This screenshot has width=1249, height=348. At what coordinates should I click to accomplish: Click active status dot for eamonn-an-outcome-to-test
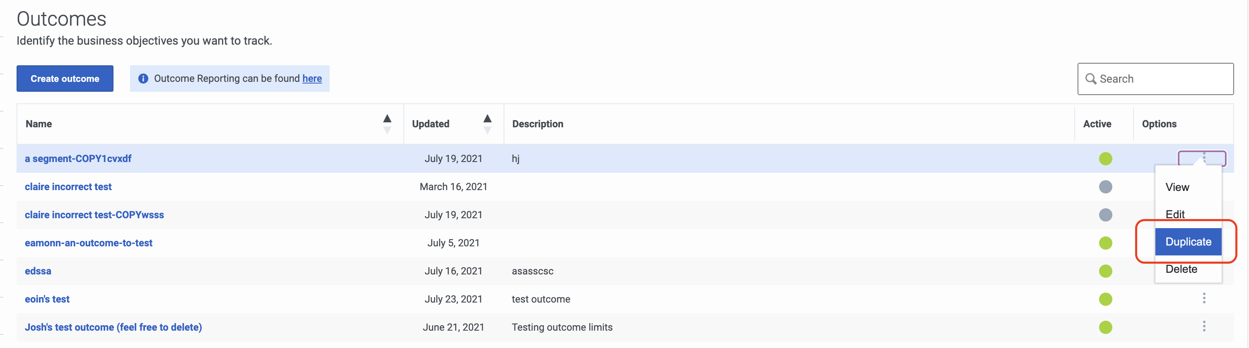1105,243
